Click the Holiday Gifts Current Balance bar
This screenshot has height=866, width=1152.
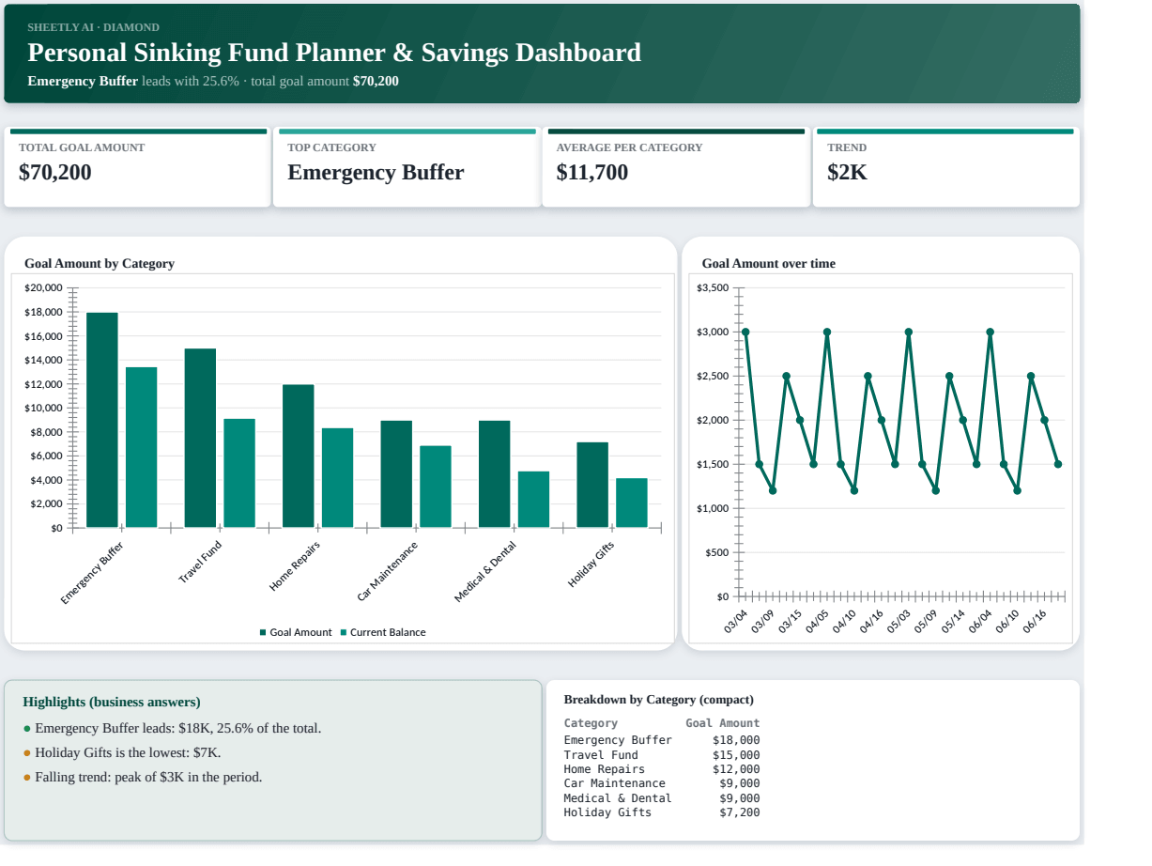click(632, 503)
